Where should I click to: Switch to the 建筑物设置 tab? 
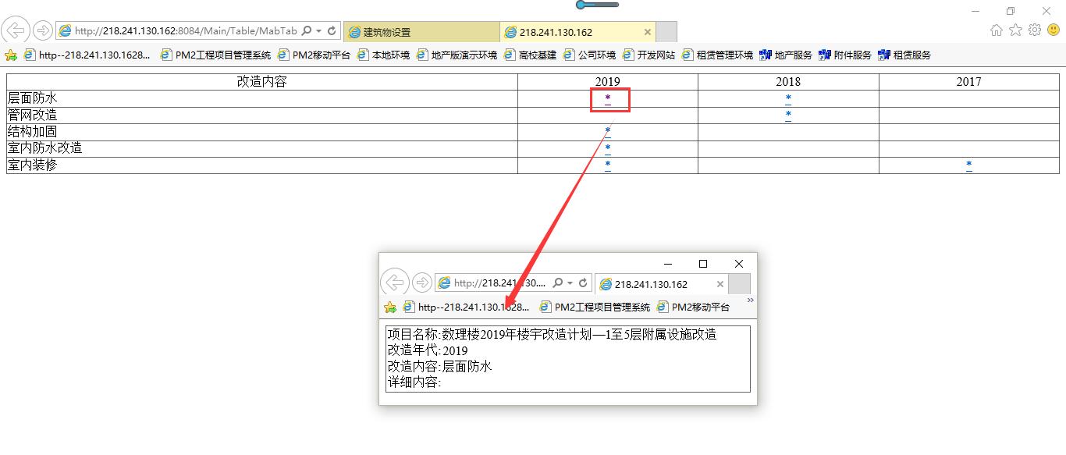(x=421, y=32)
